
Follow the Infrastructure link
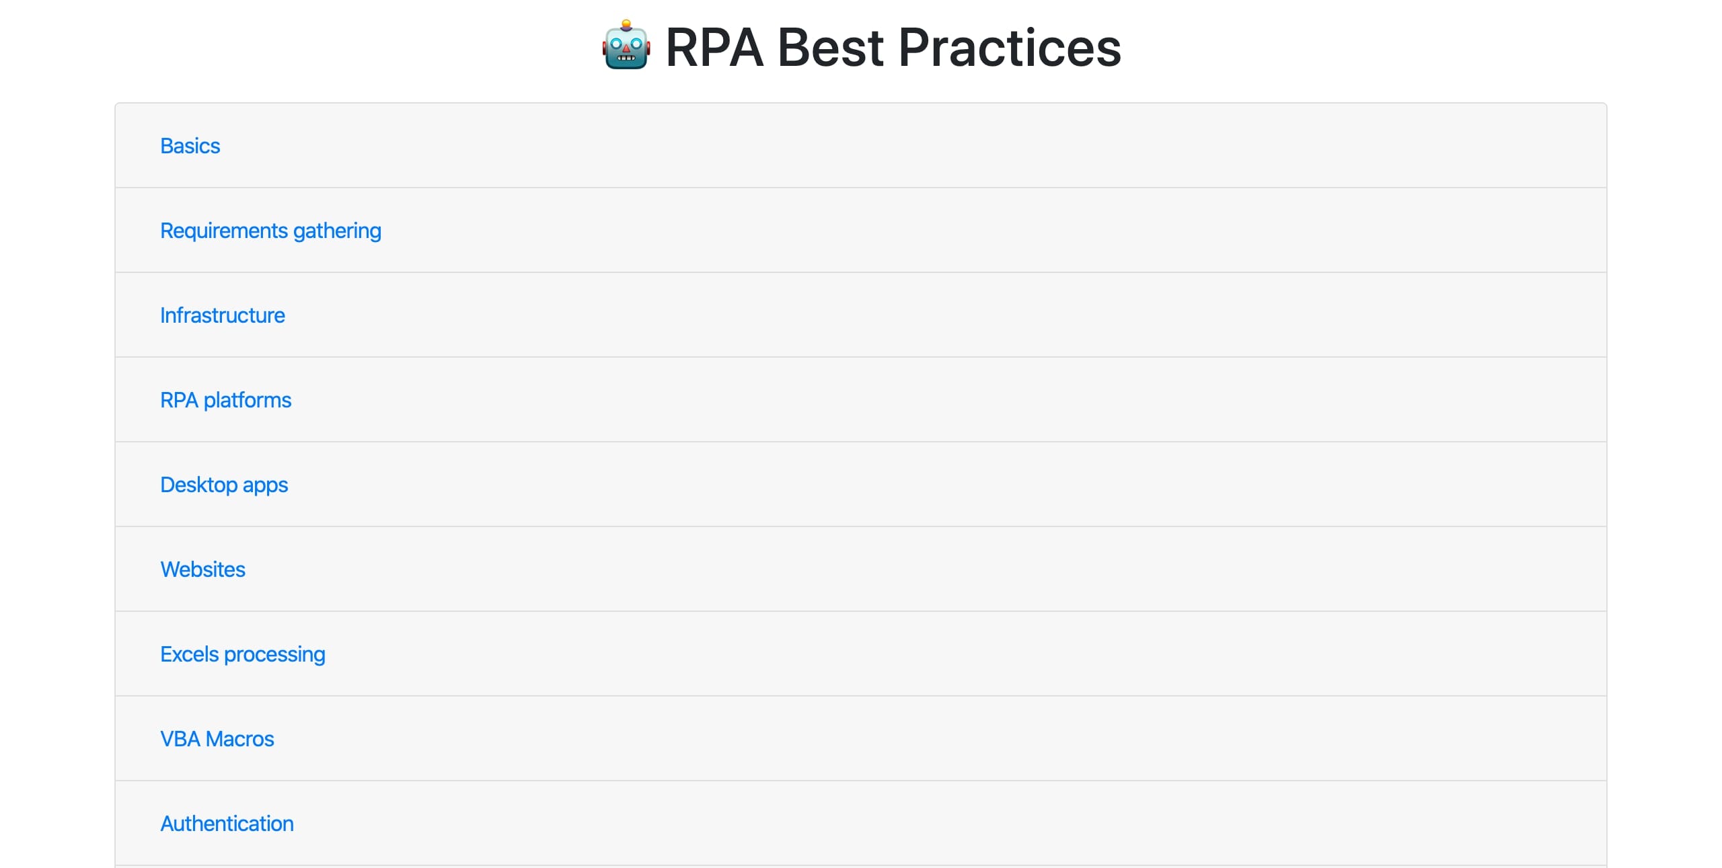222,315
